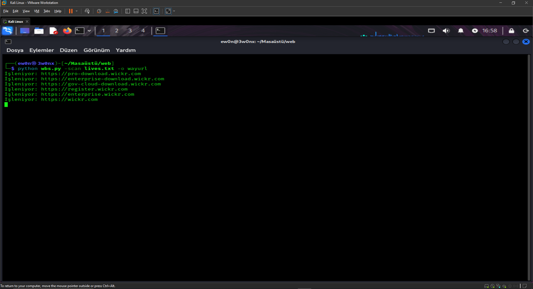The width and height of the screenshot is (533, 289).
Task: Open the snapshot manager
Action: click(116, 11)
